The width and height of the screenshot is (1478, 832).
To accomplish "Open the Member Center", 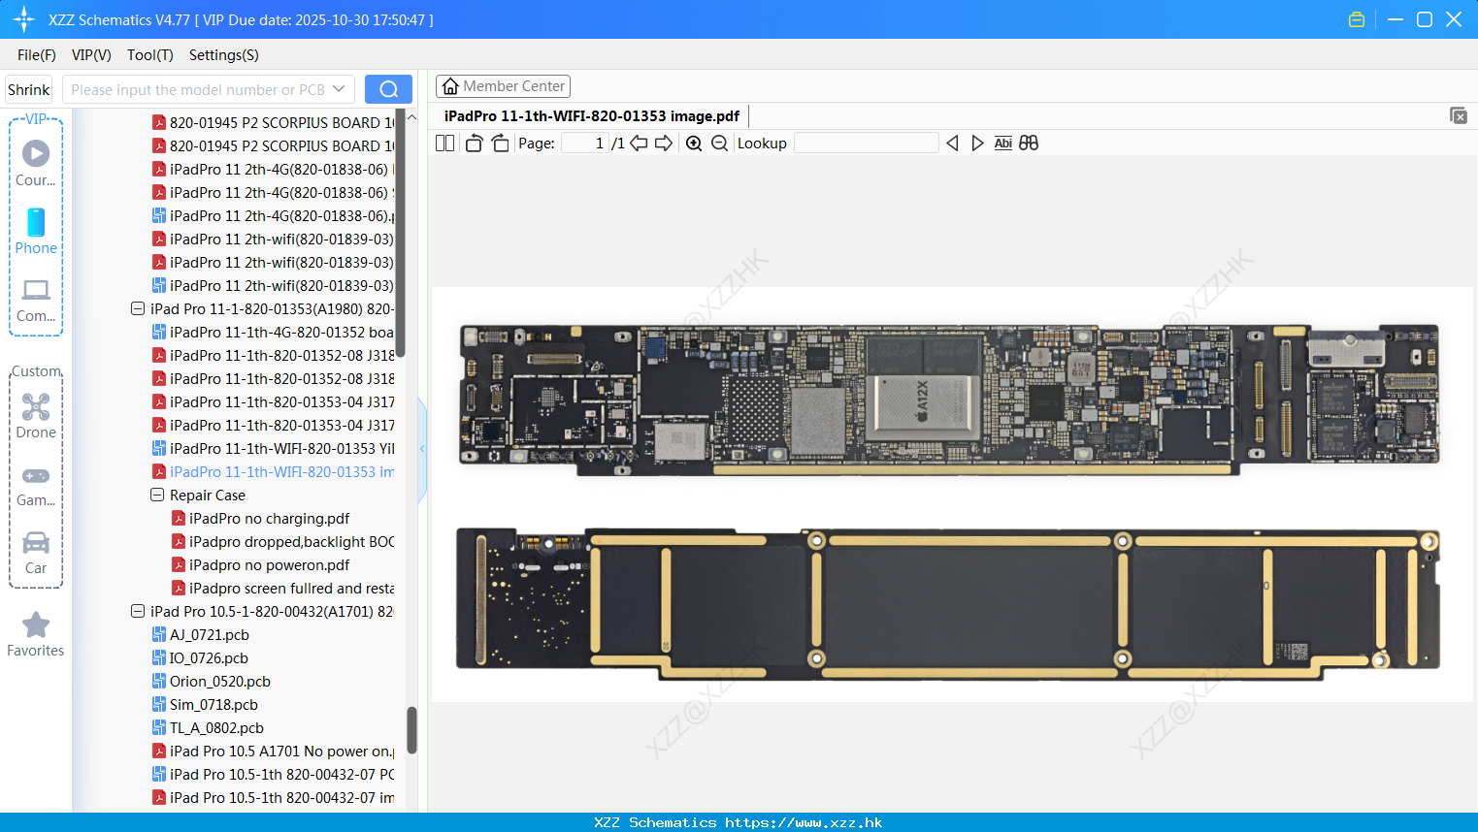I will pyautogui.click(x=503, y=86).
